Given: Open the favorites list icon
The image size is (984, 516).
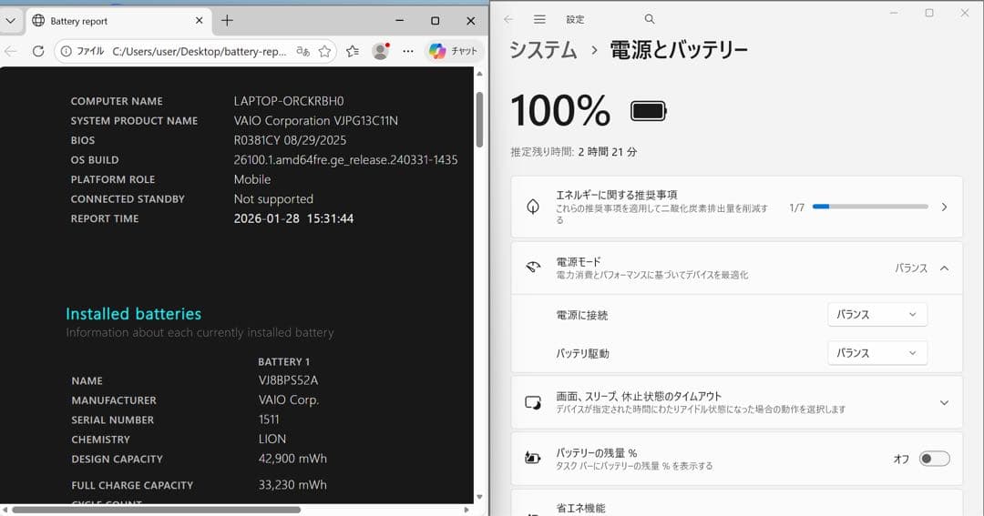Looking at the screenshot, I should pyautogui.click(x=353, y=51).
